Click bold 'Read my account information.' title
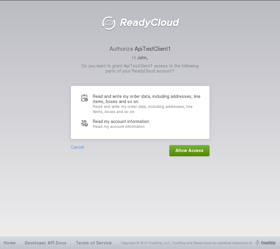 (x=121, y=121)
